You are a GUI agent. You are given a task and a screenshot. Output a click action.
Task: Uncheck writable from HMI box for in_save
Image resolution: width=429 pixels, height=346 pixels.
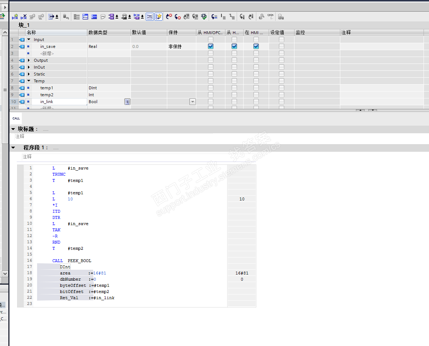234,46
